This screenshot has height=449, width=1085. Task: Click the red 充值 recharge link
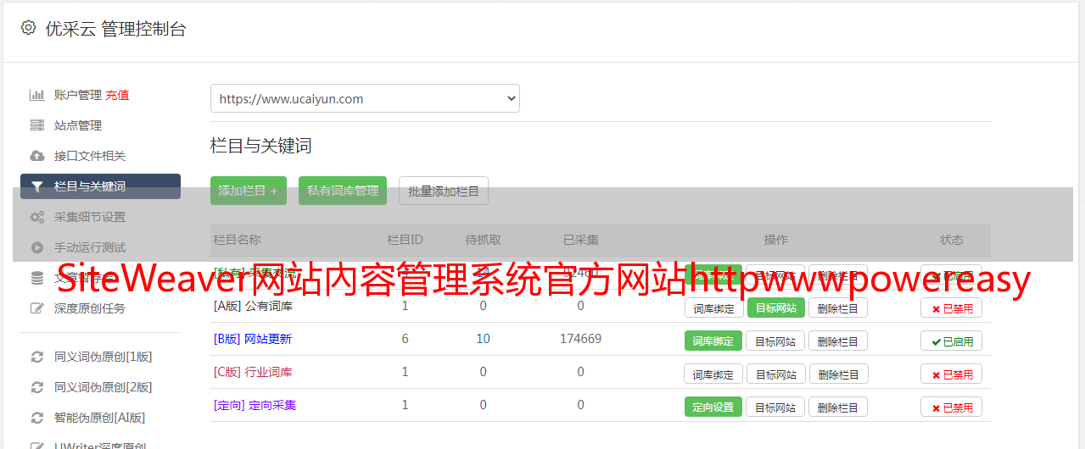117,95
